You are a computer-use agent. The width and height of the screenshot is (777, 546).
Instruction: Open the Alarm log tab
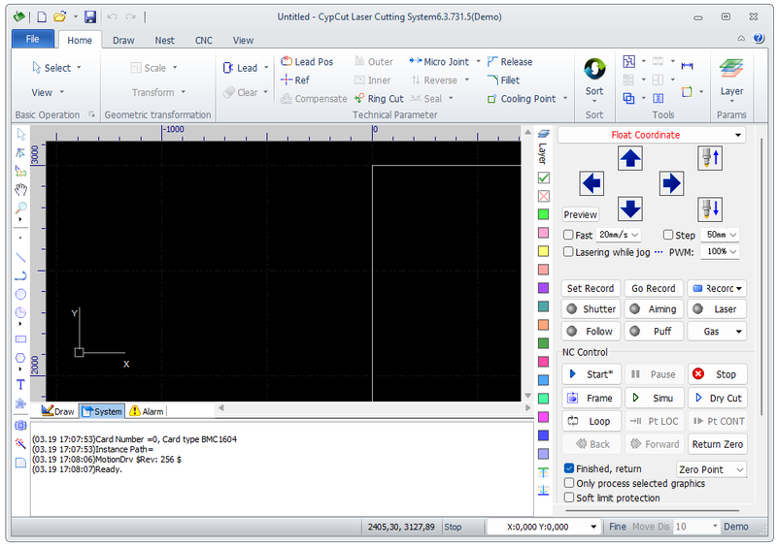(147, 411)
